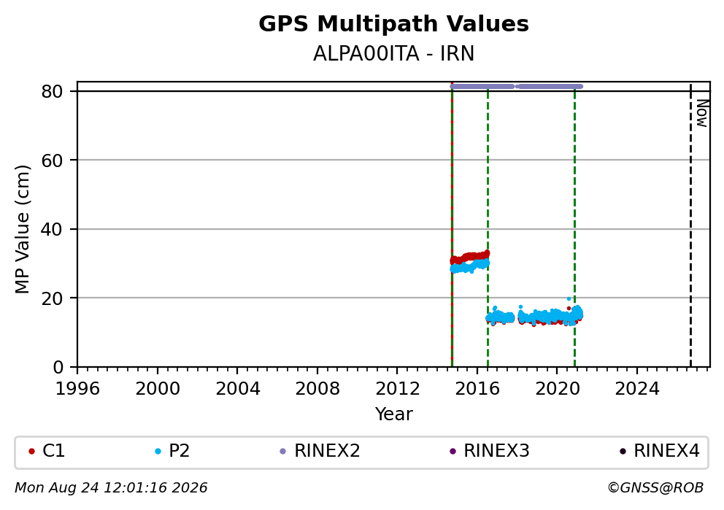Click the chart title "GPS Multipath Values"
Viewport: 724px width, 510px height.
click(x=393, y=24)
